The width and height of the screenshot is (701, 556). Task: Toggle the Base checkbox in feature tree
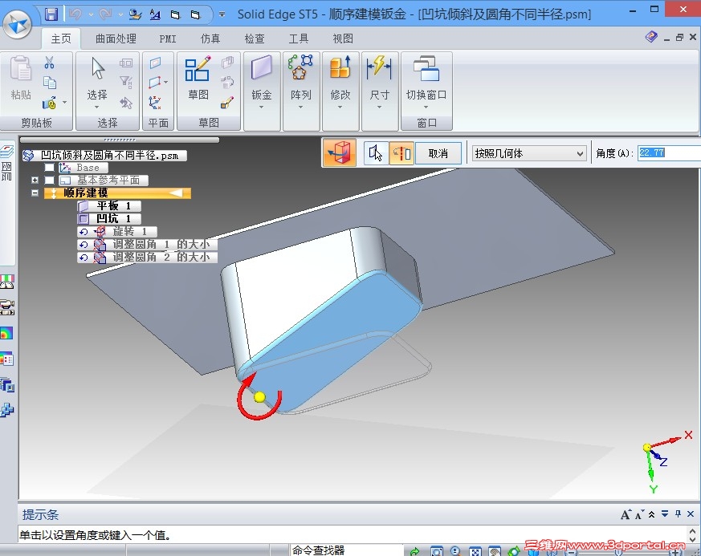point(49,168)
